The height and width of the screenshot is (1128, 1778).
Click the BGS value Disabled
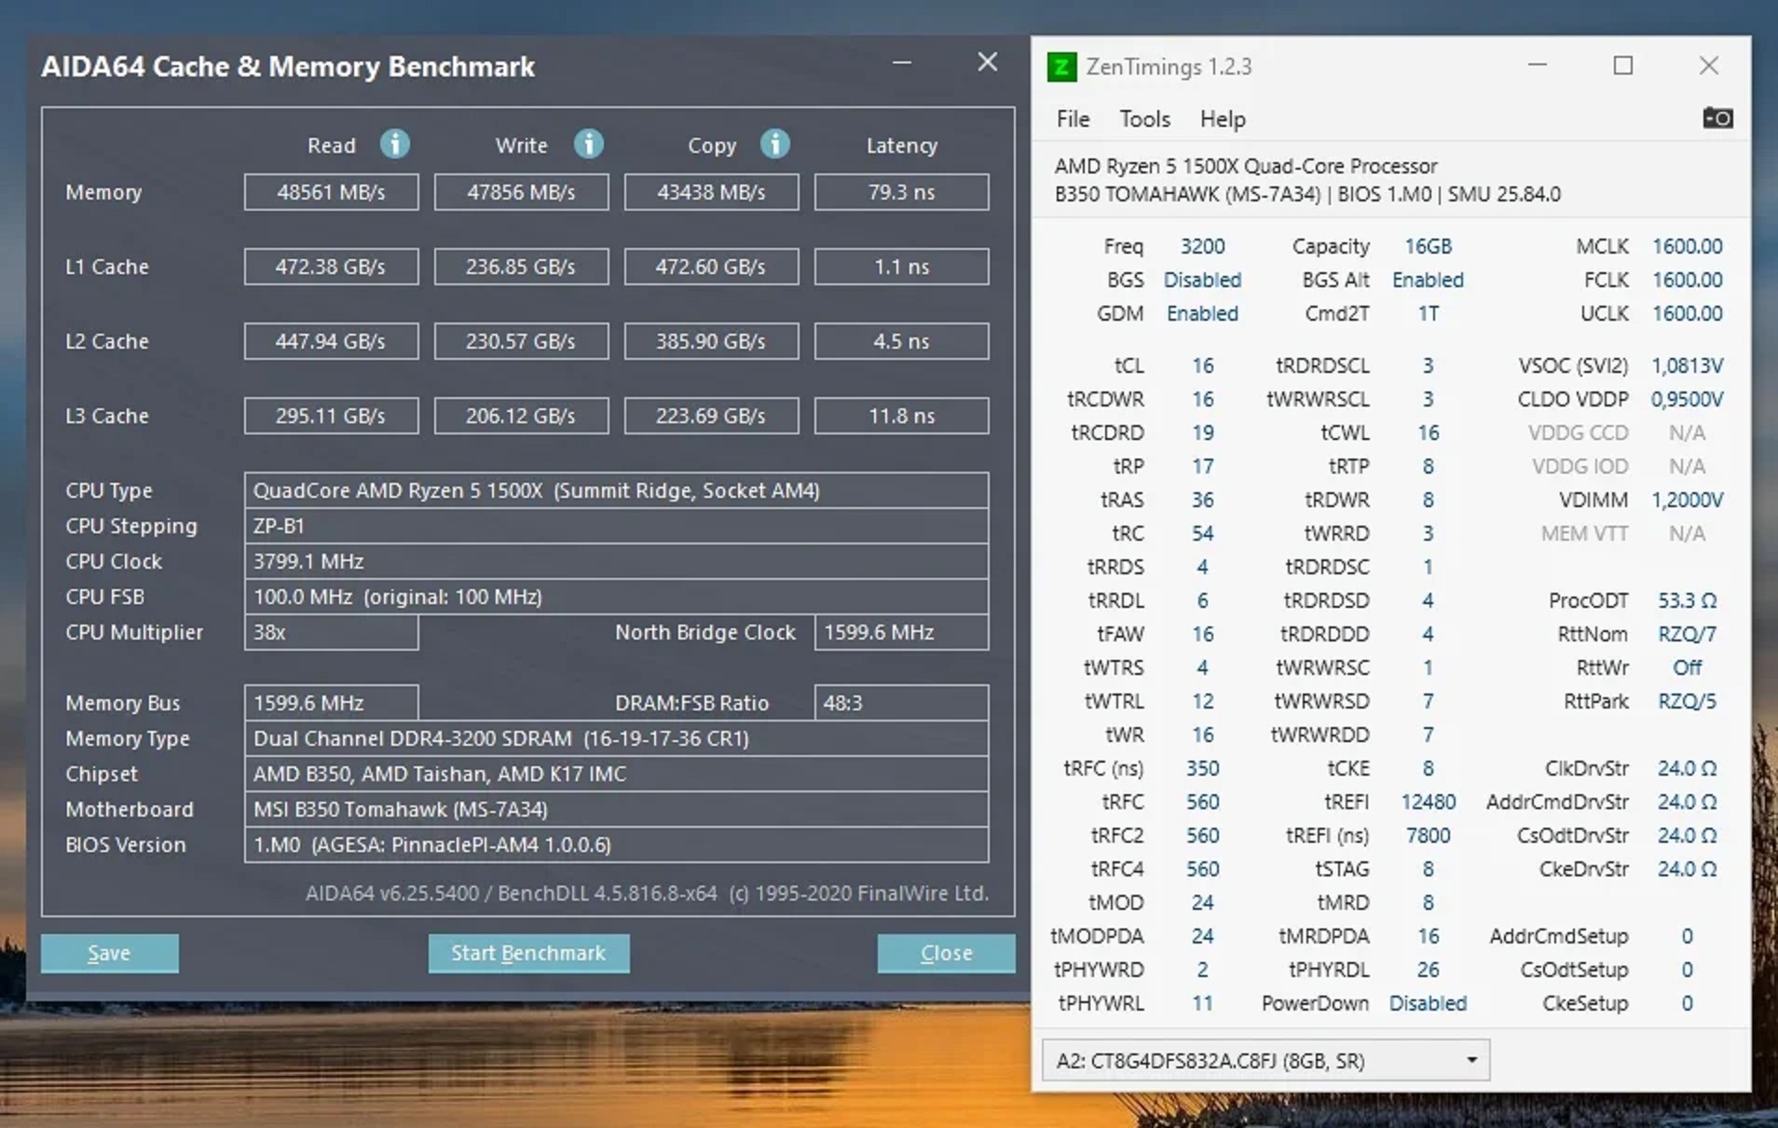pos(1202,280)
